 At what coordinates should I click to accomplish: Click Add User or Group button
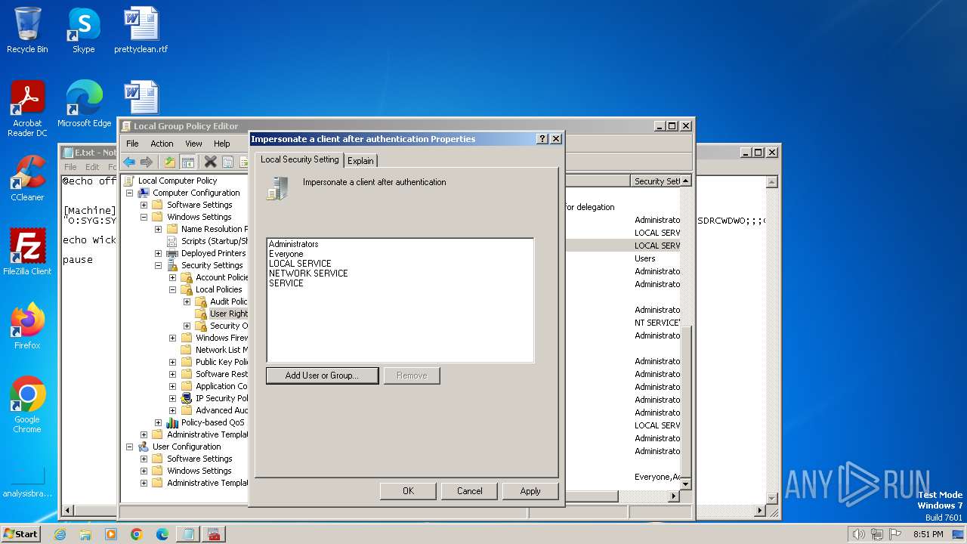pos(322,376)
